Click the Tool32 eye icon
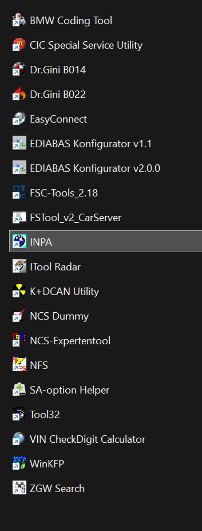Image resolution: width=202 pixels, height=531 pixels. click(19, 414)
